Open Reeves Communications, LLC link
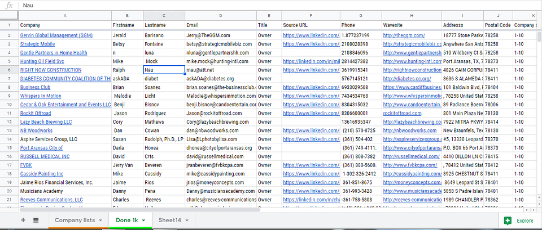This screenshot has width=542, height=230. pos(51,200)
